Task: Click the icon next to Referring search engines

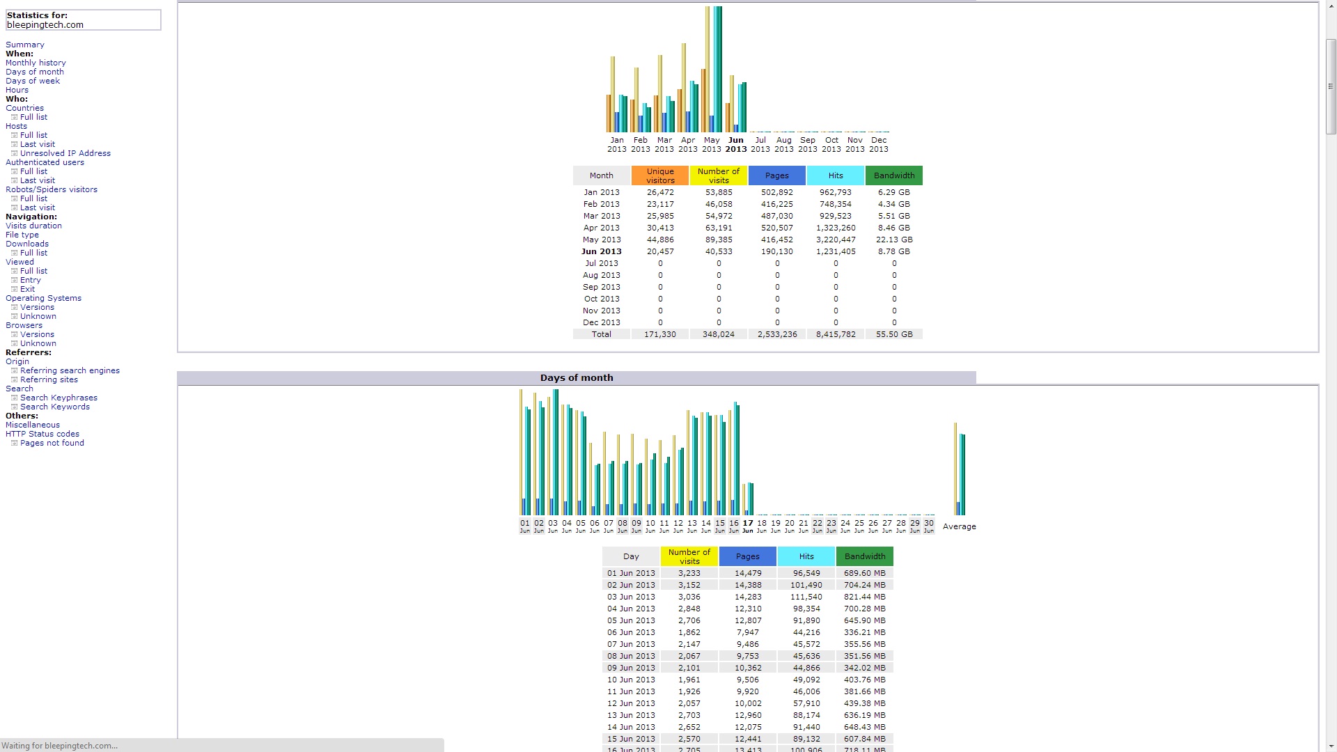Action: (x=14, y=370)
